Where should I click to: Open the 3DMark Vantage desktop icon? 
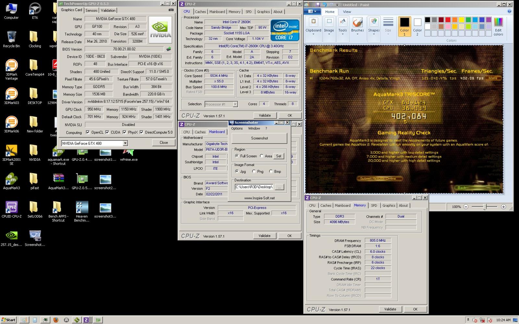11,70
